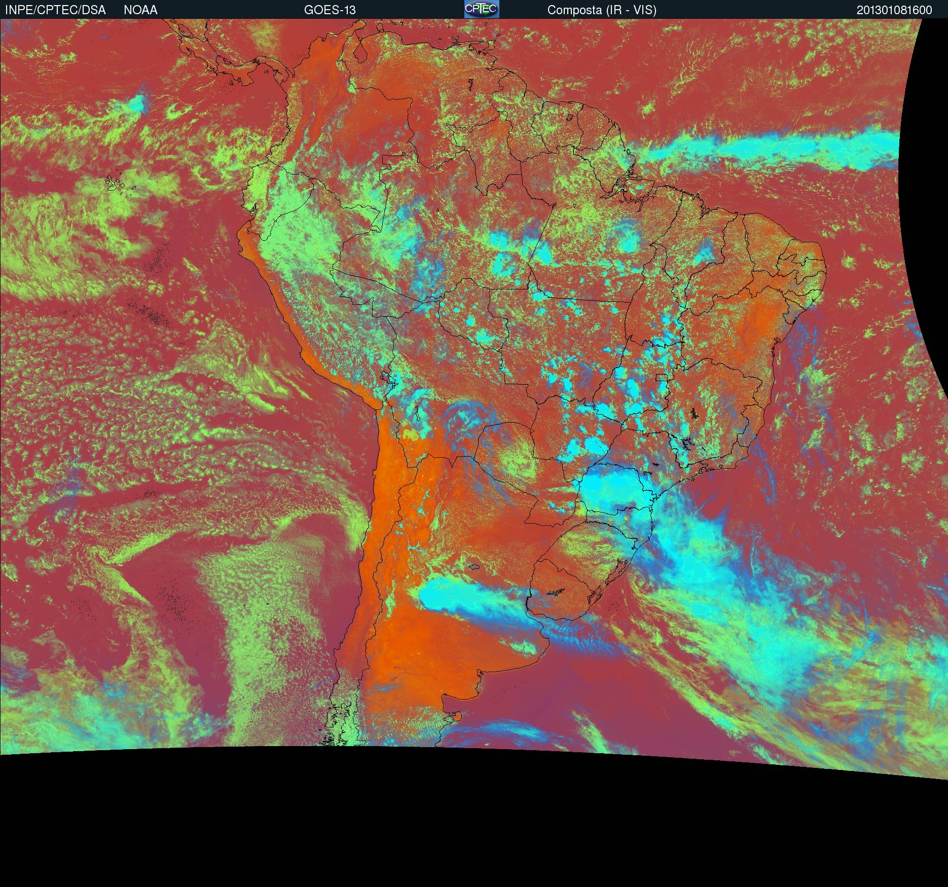Select the INPE/CPTEC/DSA header text
Viewport: 948px width, 887px height.
coord(56,10)
